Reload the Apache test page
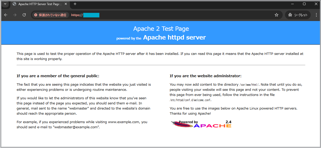This screenshot has width=321, height=148. [24, 15]
